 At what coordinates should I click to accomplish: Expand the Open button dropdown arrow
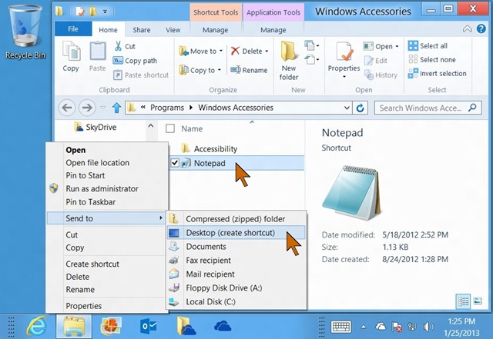(x=397, y=46)
